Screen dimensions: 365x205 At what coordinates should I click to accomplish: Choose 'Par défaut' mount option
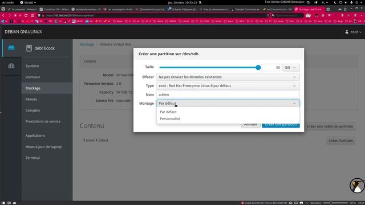tap(168, 112)
